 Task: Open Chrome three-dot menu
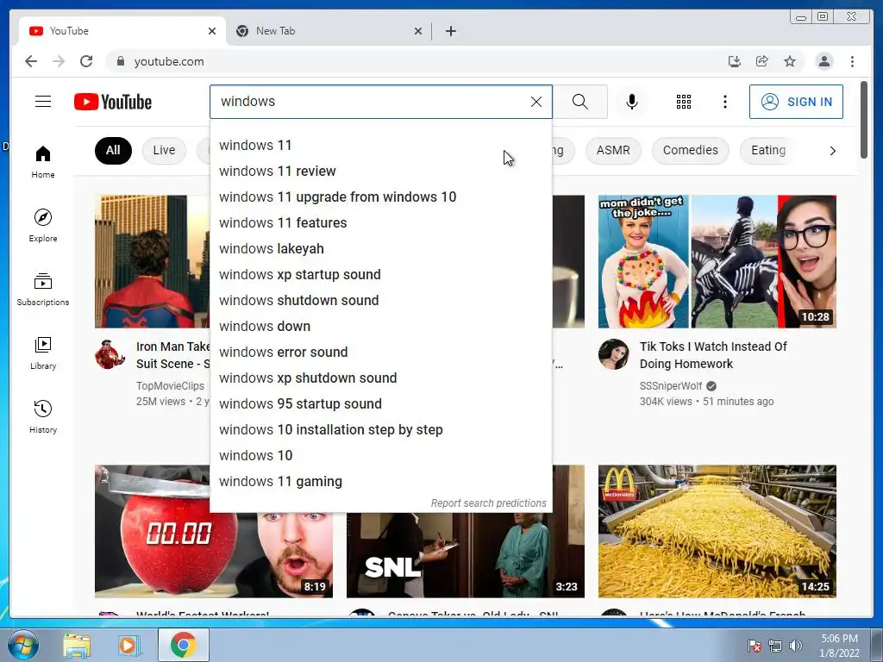(852, 61)
